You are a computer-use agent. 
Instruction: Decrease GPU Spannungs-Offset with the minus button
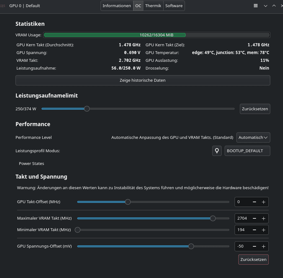pos(254,246)
